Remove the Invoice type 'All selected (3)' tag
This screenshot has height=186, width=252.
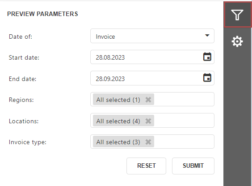[148, 142]
